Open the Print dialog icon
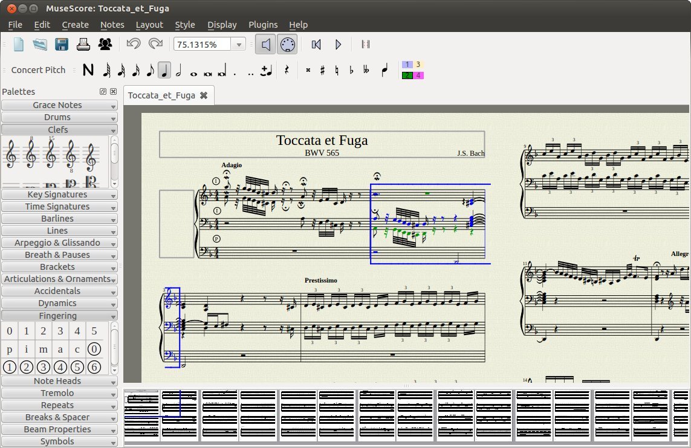 (83, 43)
